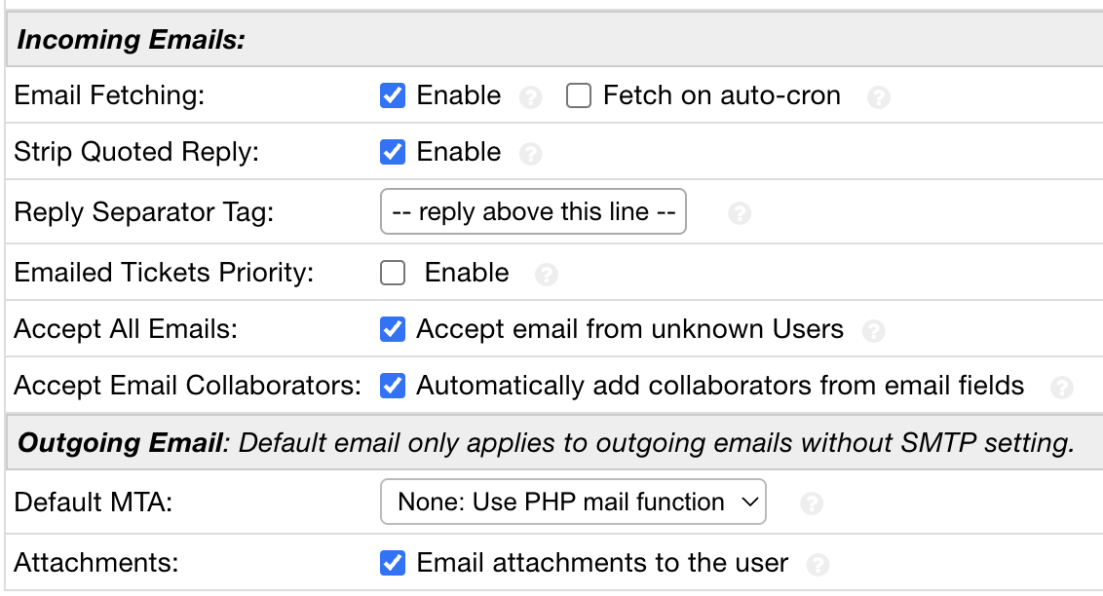This screenshot has height=596, width=1103.
Task: Toggle Automatically add collaborators checkbox
Action: (x=393, y=386)
